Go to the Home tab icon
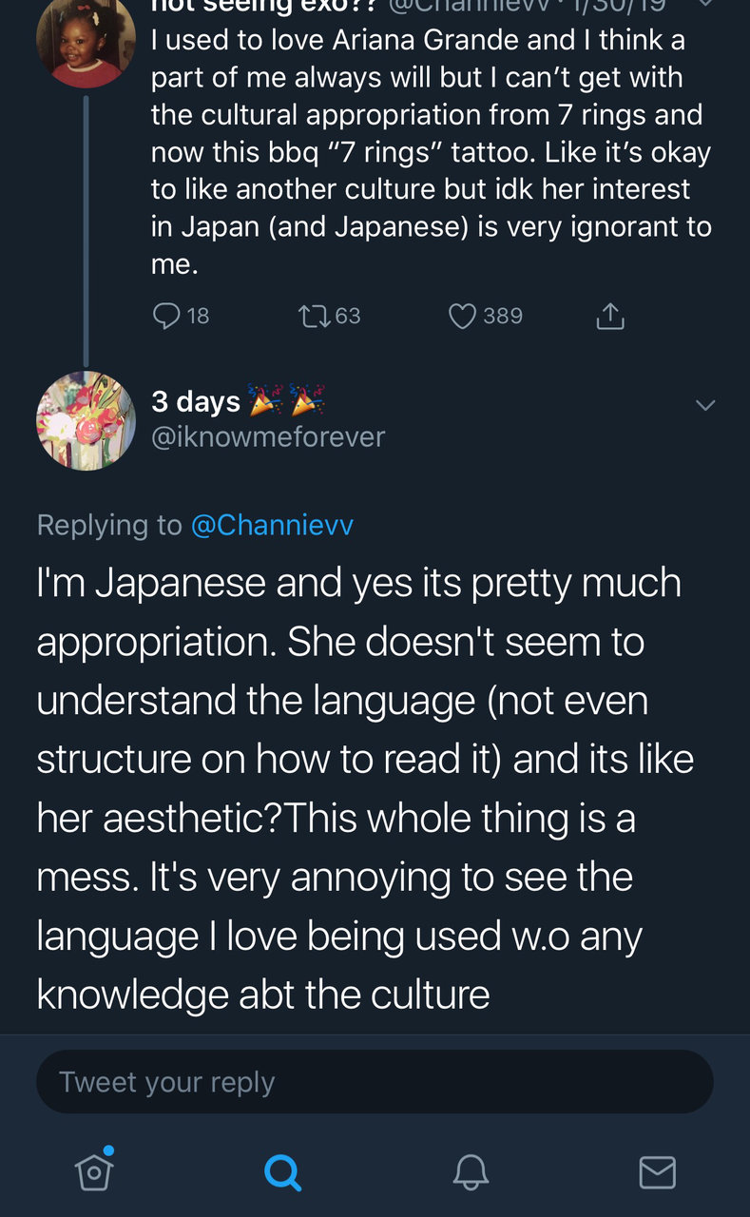750x1217 pixels. coord(94,1171)
